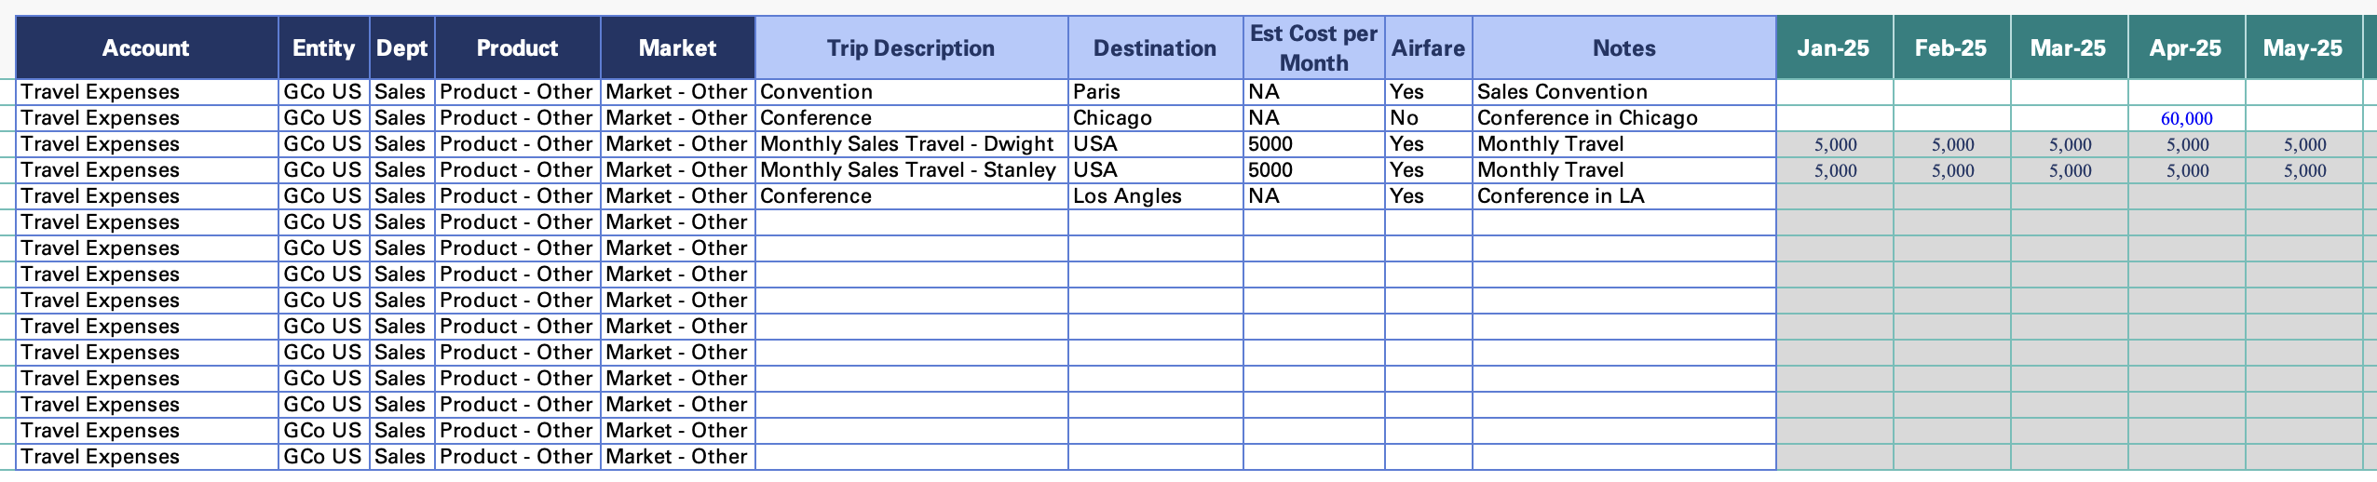Click the Chicago destination cell
Viewport: 2377px width, 482px height.
coord(1155,118)
